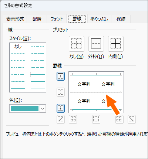Choose the thin solid line style
This screenshot has width=148, height=159.
(x=18, y=88)
